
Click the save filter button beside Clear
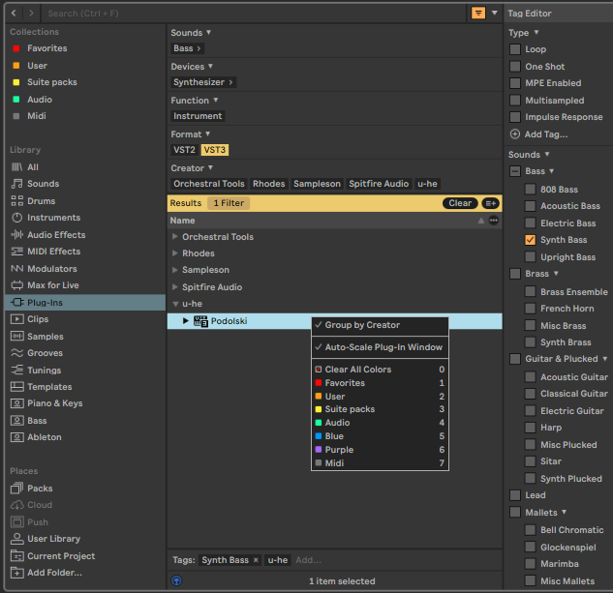(x=490, y=203)
